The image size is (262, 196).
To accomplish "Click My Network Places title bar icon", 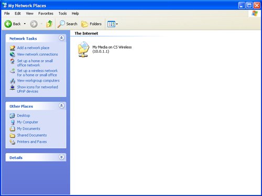I will 5,5.
